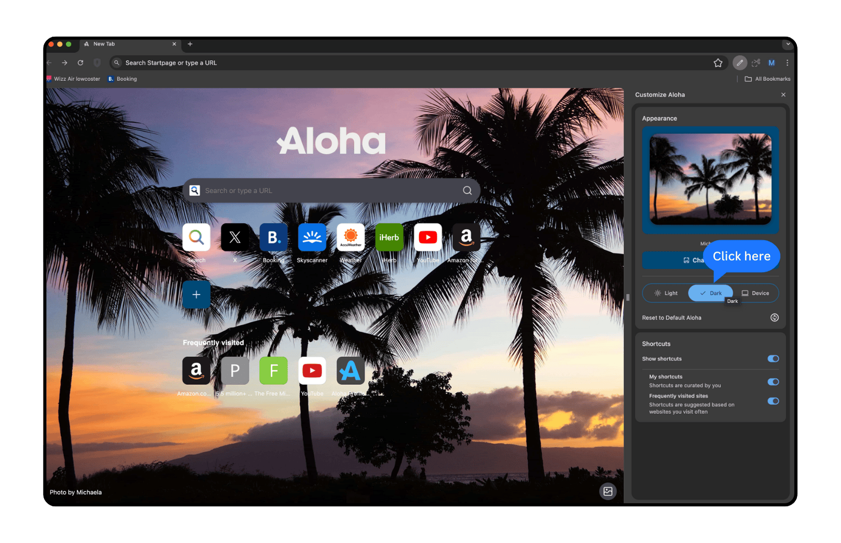841x543 pixels.
Task: Open the AccuWeather shortcut tile
Action: [351, 237]
